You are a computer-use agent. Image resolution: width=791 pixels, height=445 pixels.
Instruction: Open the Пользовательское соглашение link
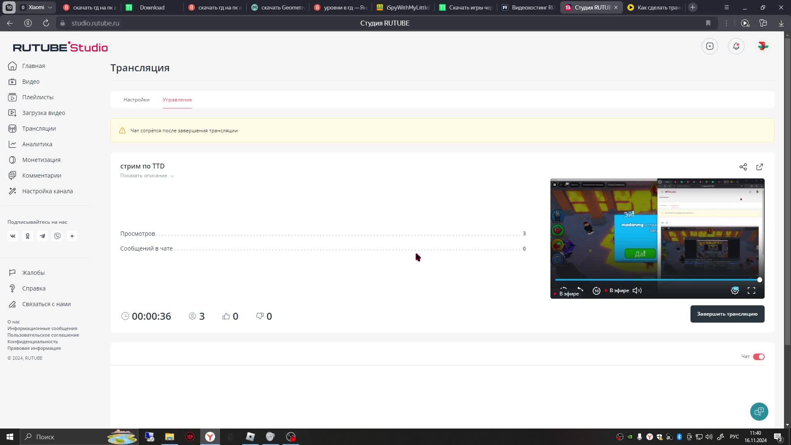43,335
